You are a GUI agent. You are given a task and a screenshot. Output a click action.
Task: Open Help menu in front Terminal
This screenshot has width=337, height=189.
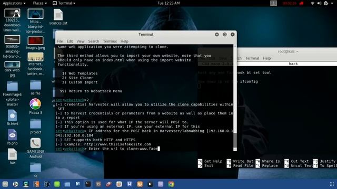tap(124, 41)
